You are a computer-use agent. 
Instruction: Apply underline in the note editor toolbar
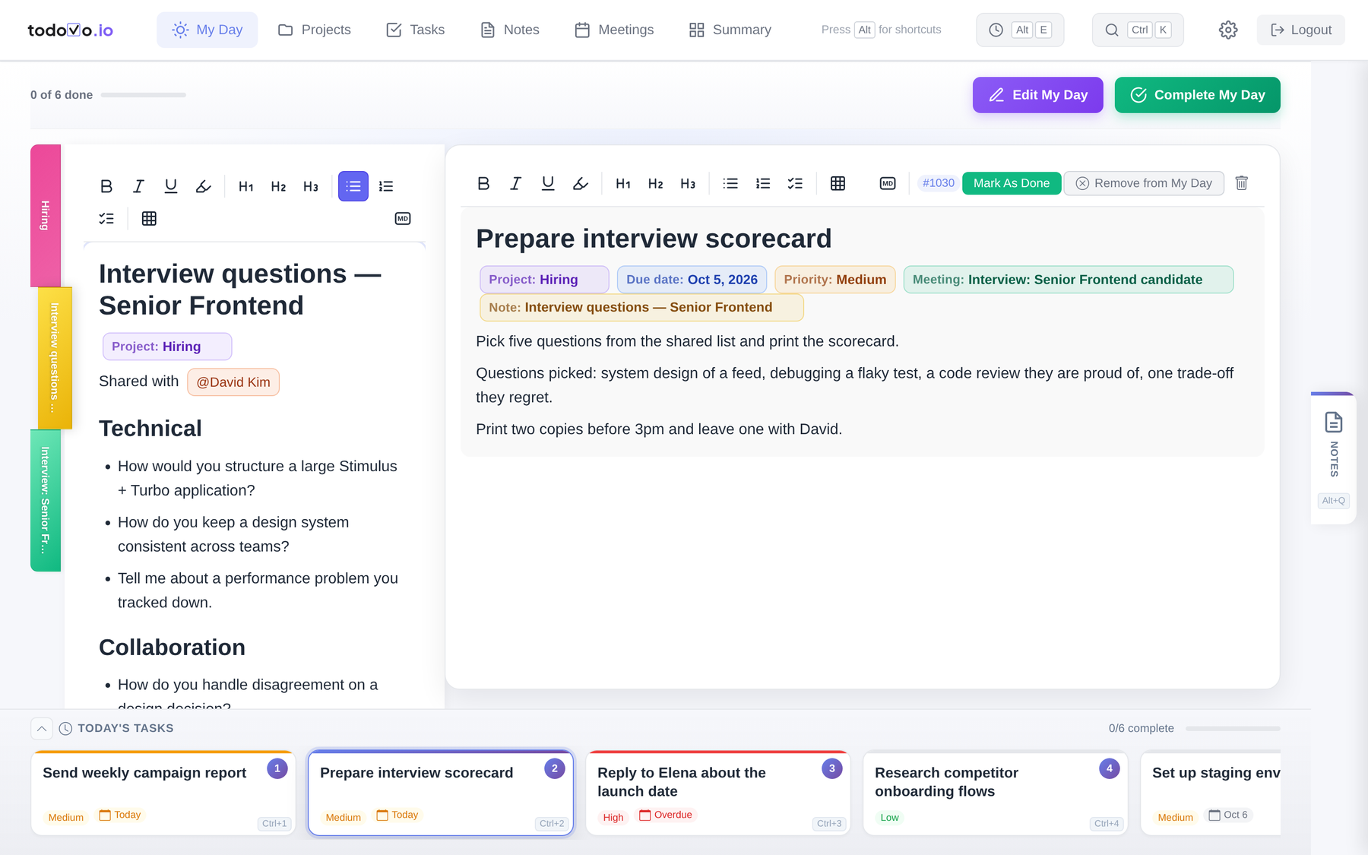click(x=171, y=186)
